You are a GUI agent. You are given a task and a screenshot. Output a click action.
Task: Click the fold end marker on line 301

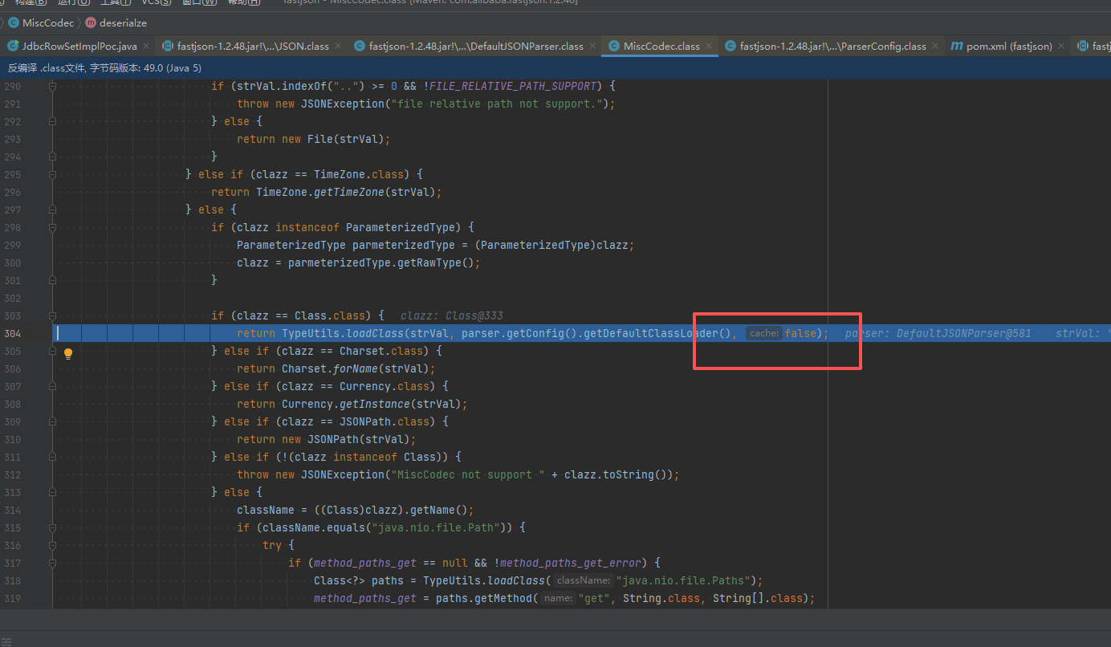[52, 280]
